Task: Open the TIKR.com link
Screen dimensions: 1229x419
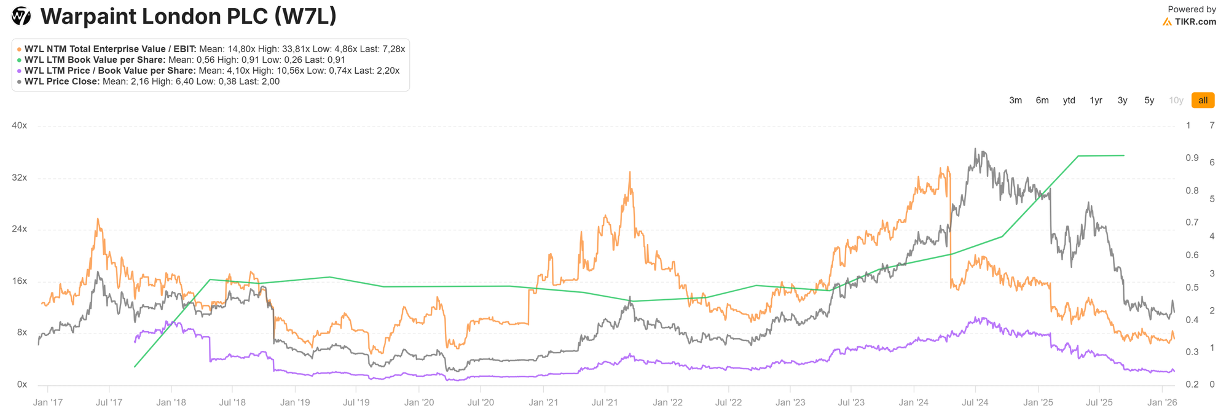Action: tap(1195, 22)
